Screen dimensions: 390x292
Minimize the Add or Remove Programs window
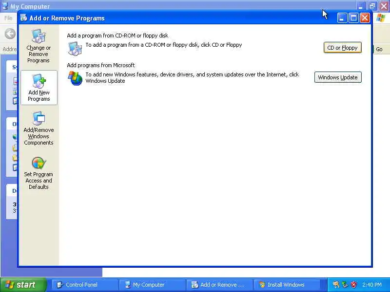342,18
